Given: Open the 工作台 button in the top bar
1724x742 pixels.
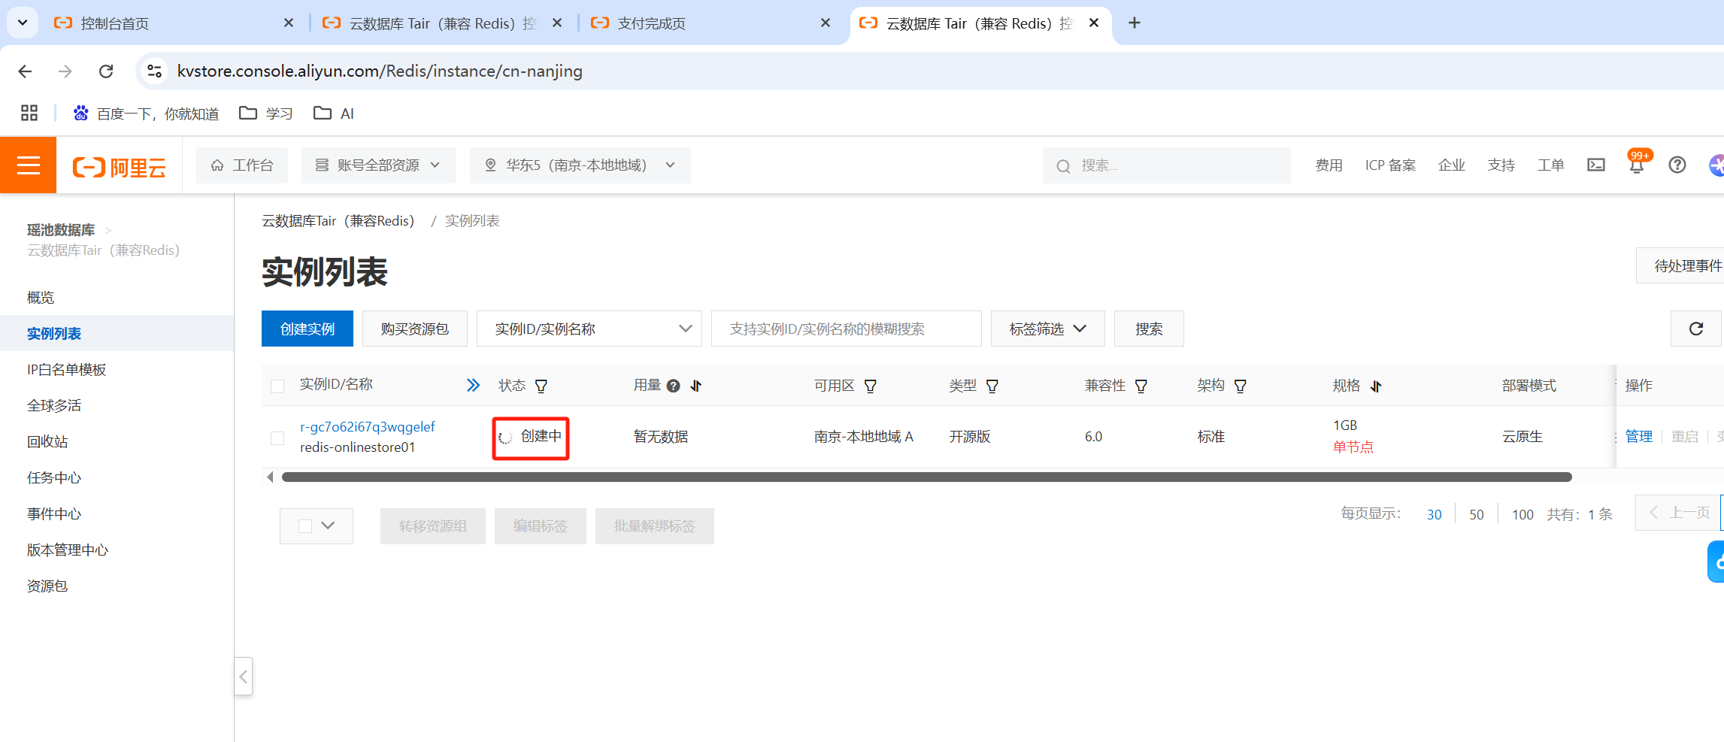Looking at the screenshot, I should click(242, 165).
